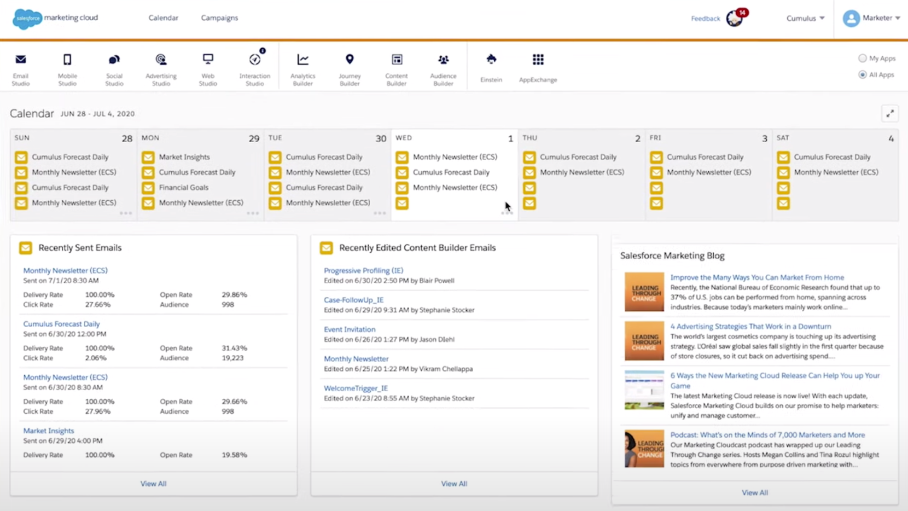This screenshot has height=511, width=908.
Task: Click the Monthly Newsletter (ECS) delivery rate value
Action: (100, 294)
